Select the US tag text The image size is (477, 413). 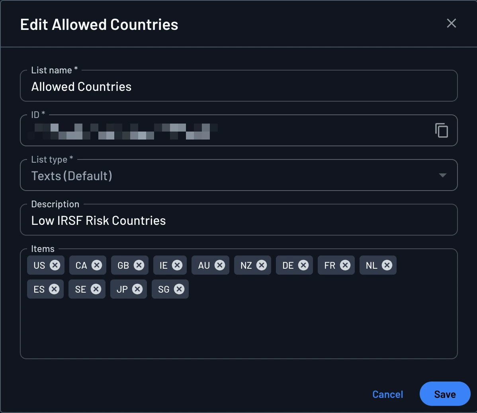39,265
